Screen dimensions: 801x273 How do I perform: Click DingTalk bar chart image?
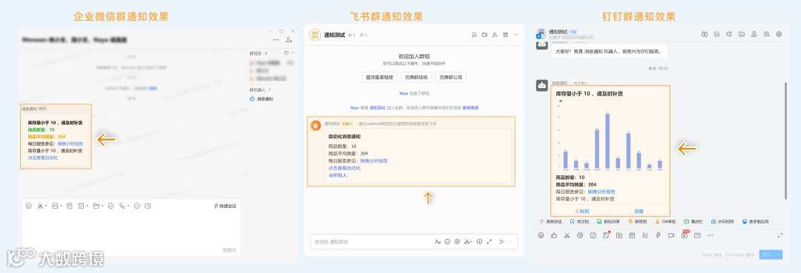(610, 135)
